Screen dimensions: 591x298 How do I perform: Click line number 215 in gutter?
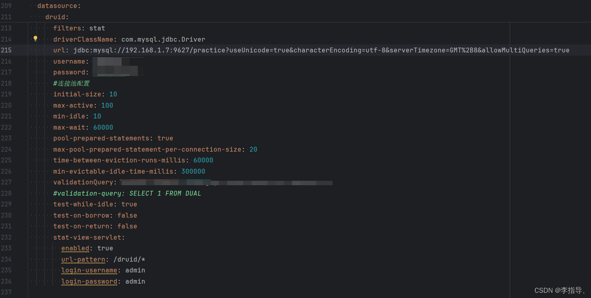(x=6, y=50)
